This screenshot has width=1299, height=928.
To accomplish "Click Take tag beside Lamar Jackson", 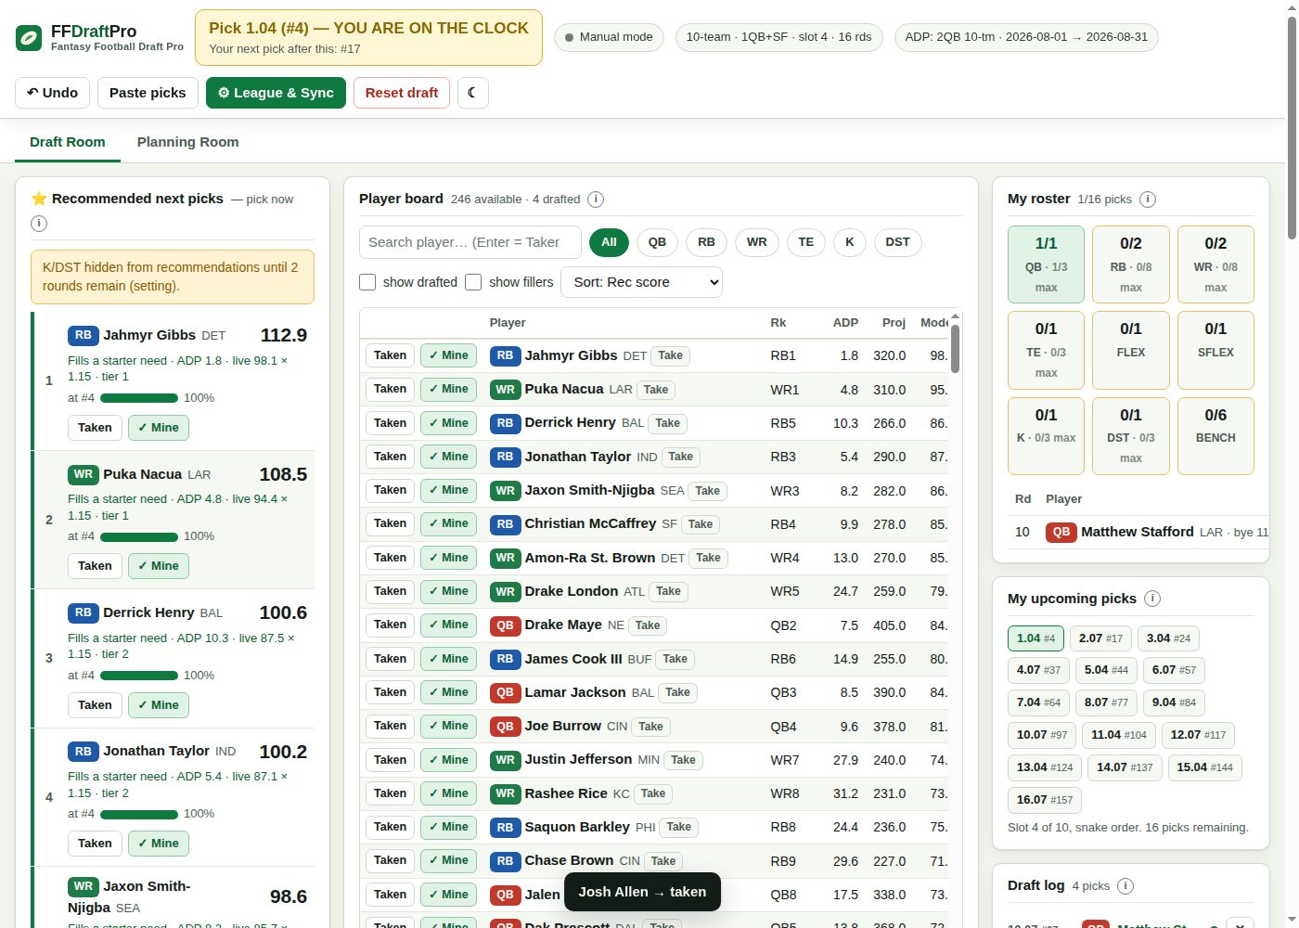I will pyautogui.click(x=677, y=692).
